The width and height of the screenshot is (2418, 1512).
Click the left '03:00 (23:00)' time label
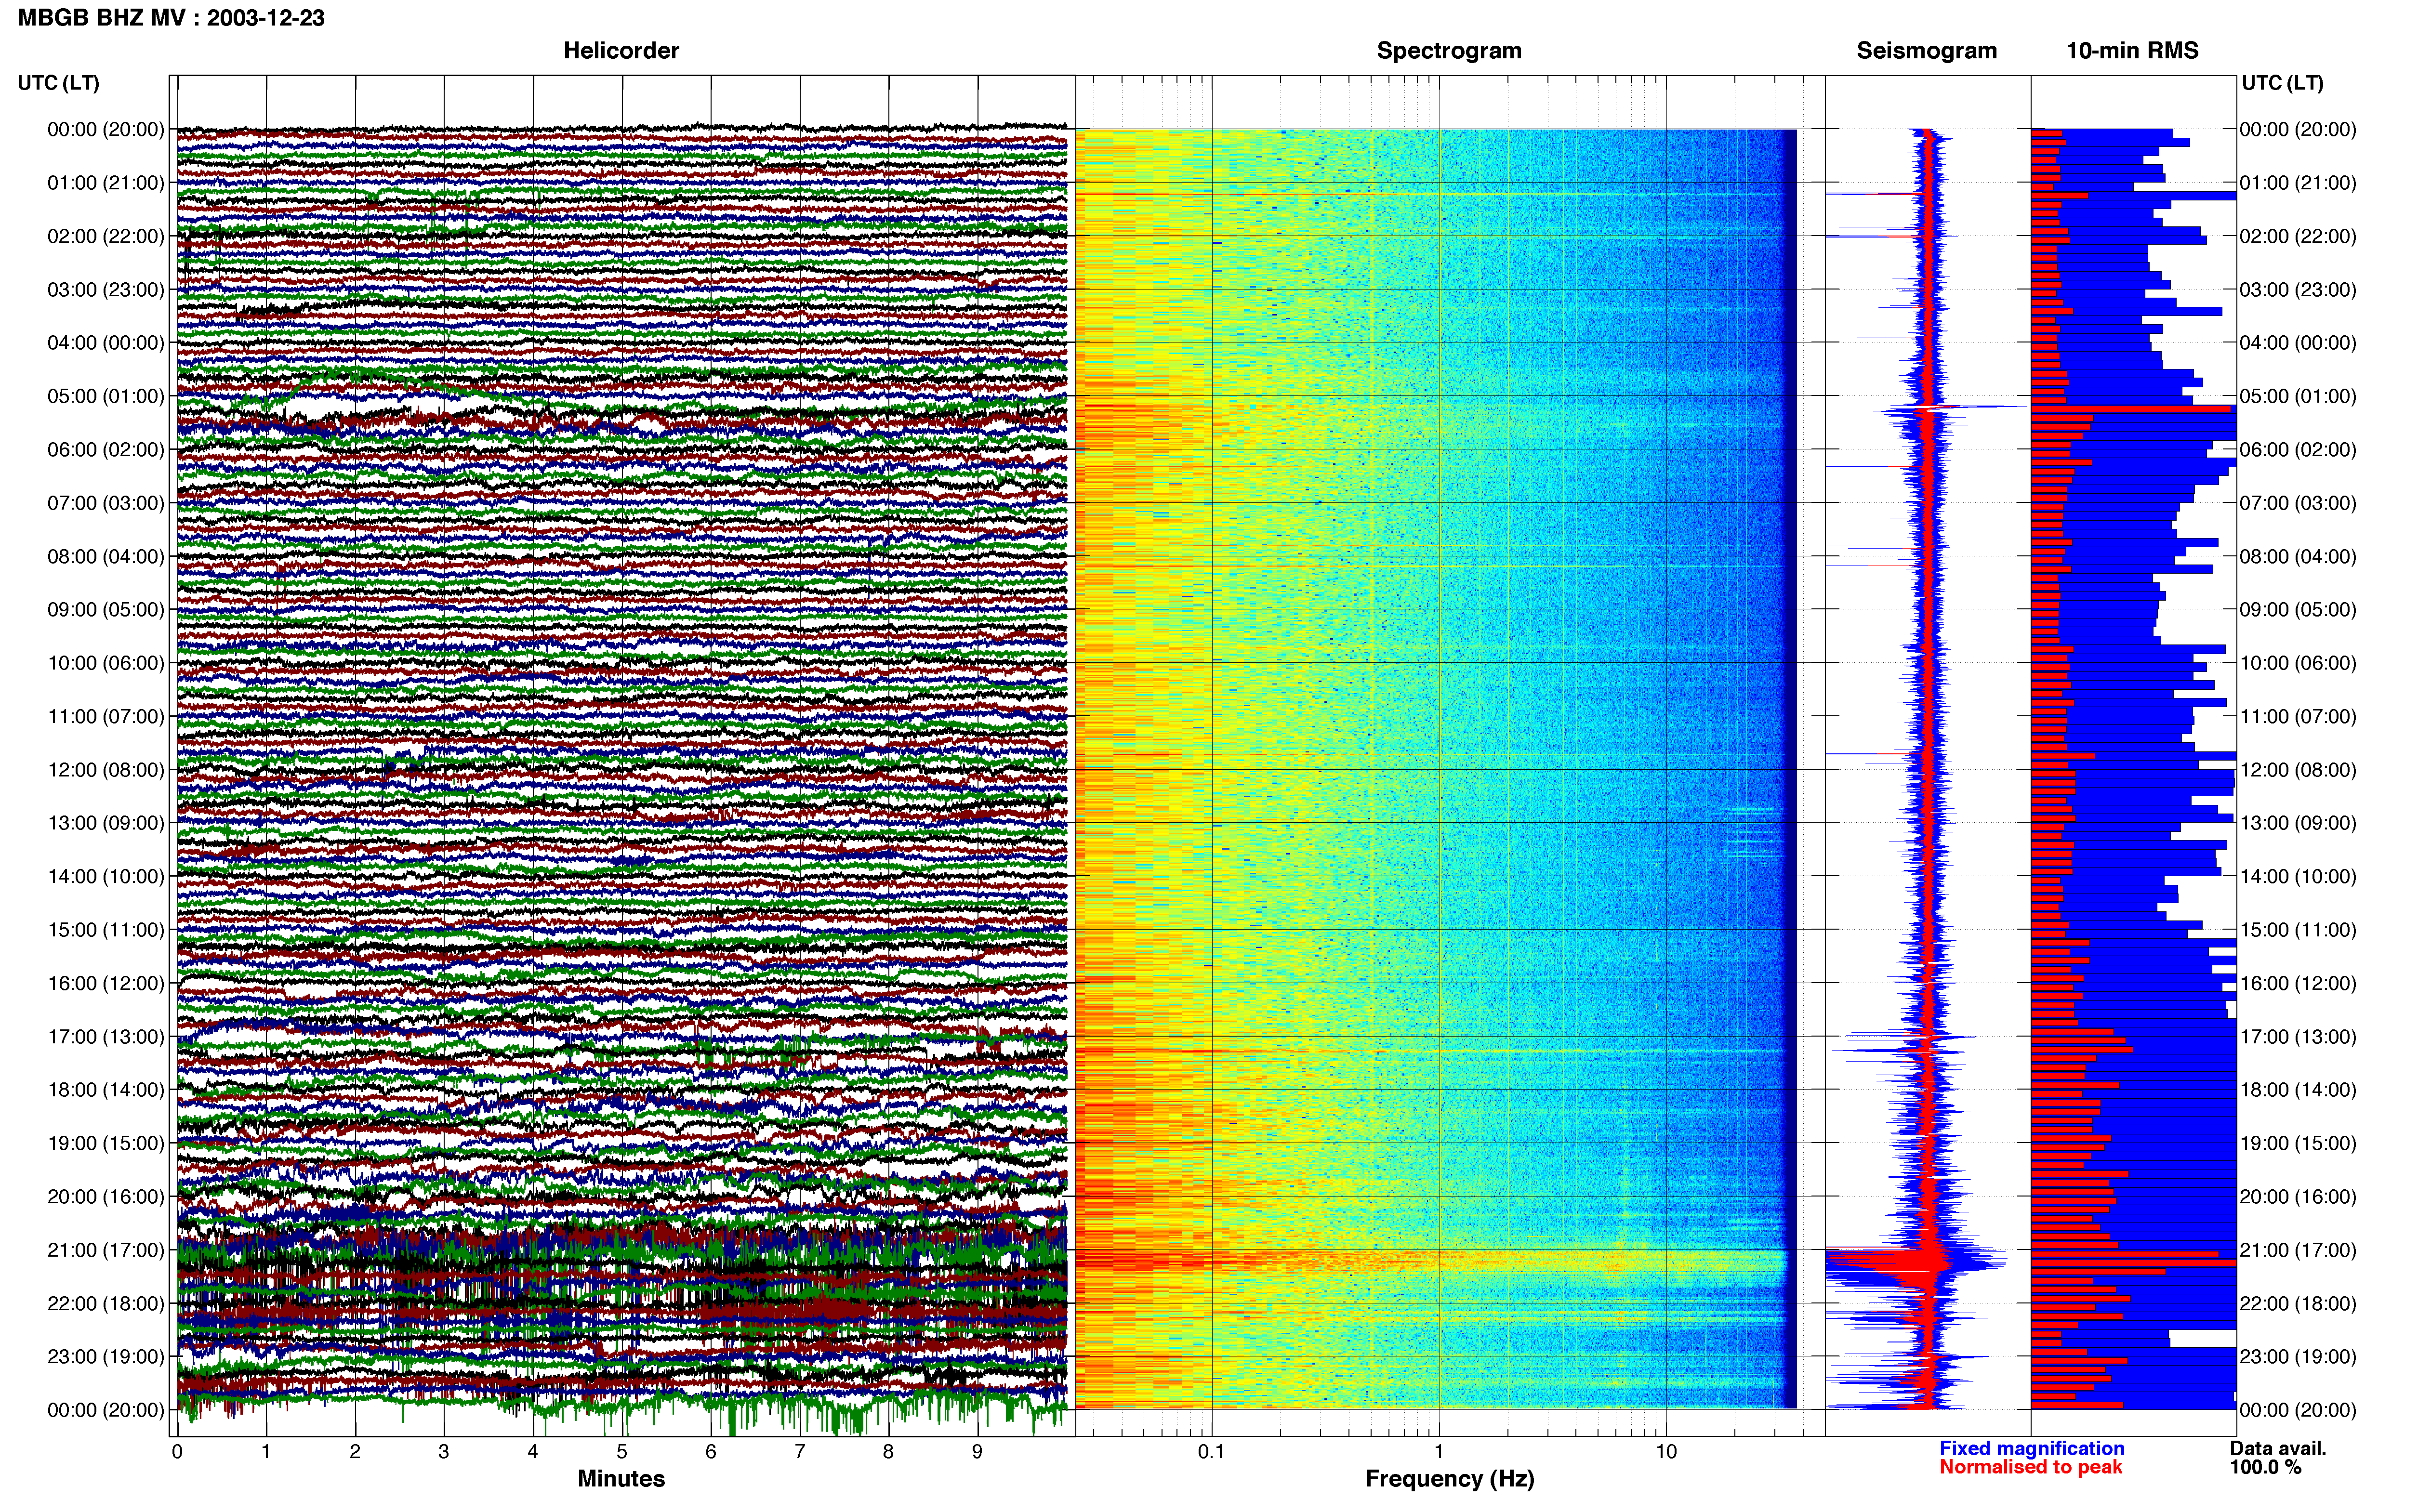pos(106,290)
